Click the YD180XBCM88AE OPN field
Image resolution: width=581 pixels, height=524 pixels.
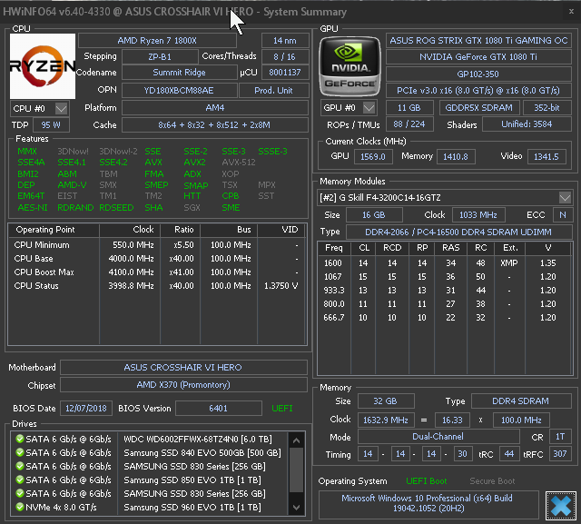(x=180, y=91)
